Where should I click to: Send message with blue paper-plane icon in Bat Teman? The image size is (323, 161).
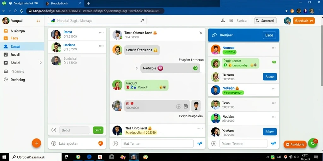(200, 143)
